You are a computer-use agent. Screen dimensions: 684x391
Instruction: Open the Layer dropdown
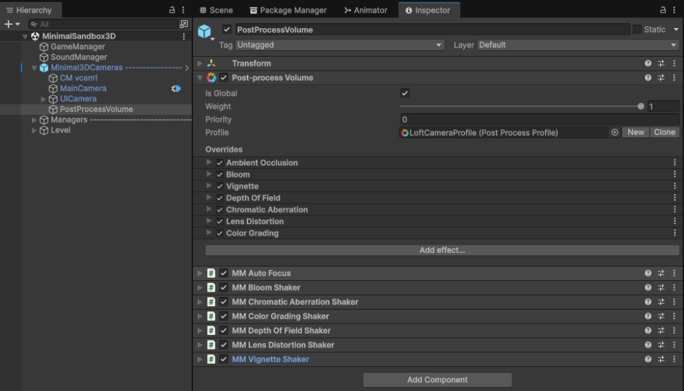(577, 45)
